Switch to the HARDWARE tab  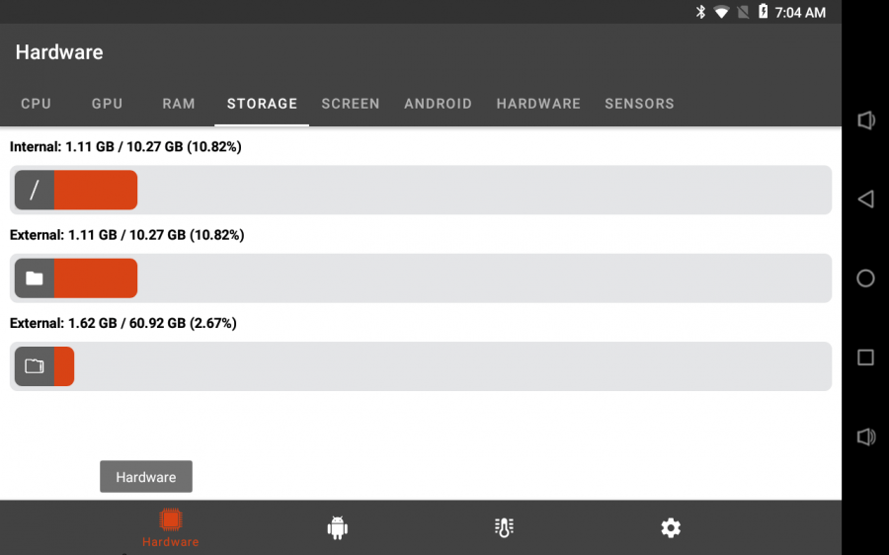pyautogui.click(x=538, y=104)
